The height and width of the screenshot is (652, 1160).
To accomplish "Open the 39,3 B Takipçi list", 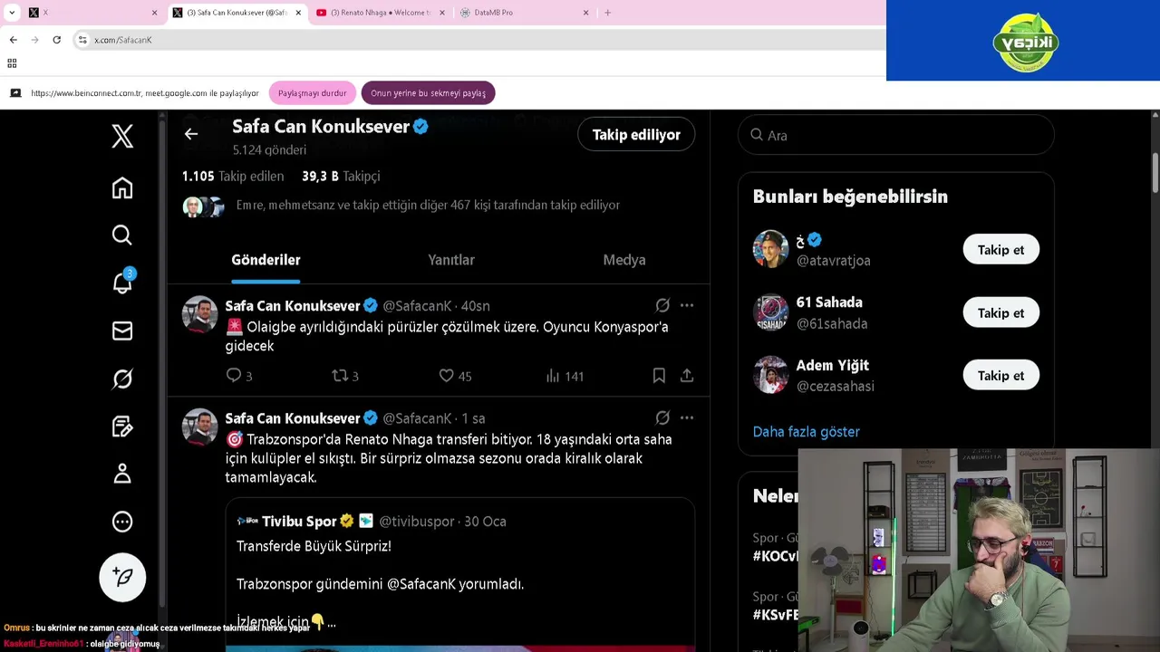I will point(341,176).
